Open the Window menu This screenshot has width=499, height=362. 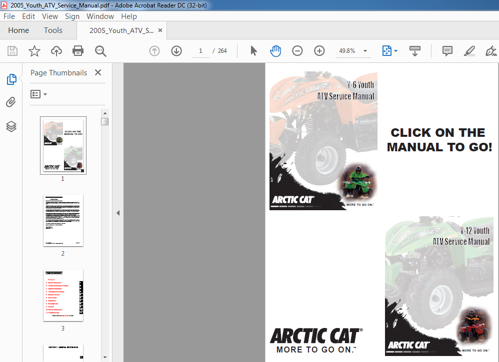coord(100,16)
